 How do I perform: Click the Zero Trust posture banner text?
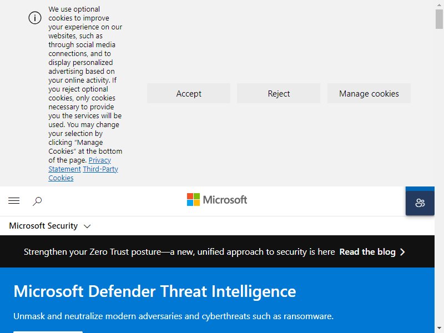tap(179, 252)
